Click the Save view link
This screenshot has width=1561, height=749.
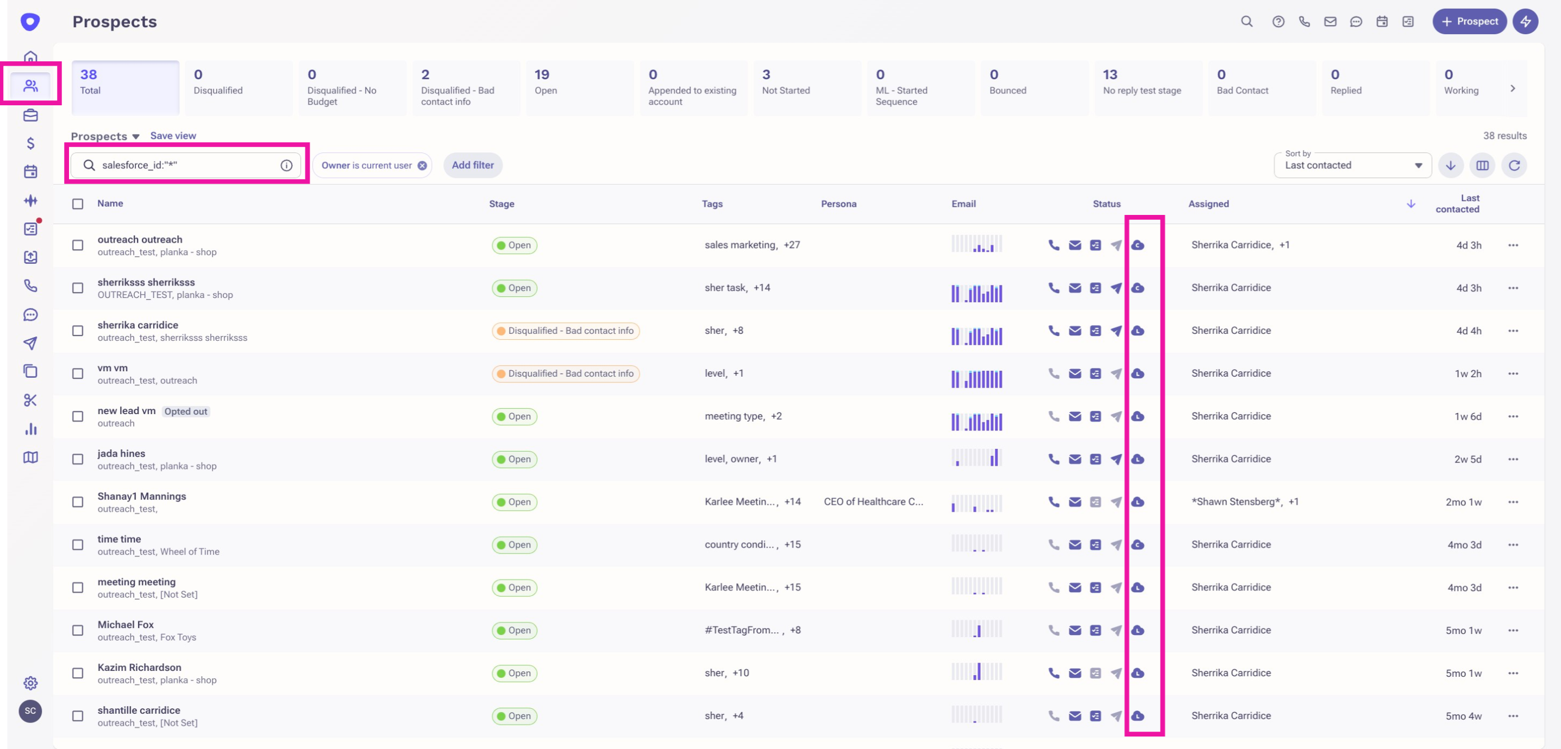click(x=173, y=136)
